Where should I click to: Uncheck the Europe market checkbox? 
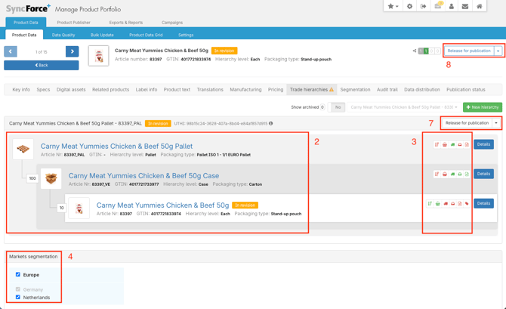[18, 275]
